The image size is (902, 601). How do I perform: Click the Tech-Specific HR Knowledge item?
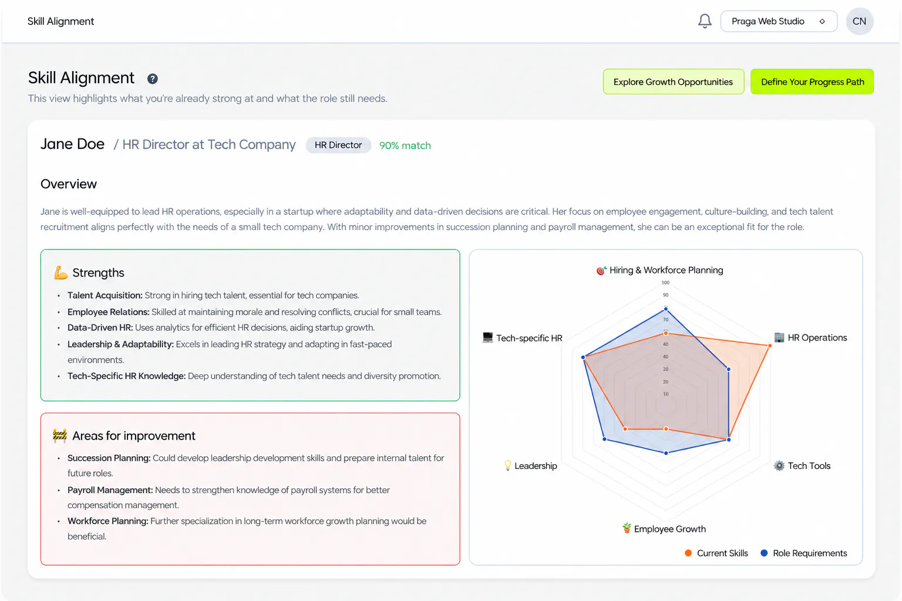254,376
